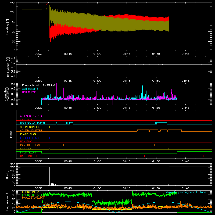Click the first NON_SOLAR_EVENT pulse near 00:39
The height and width of the screenshot is (215, 215).
coord(56,123)
